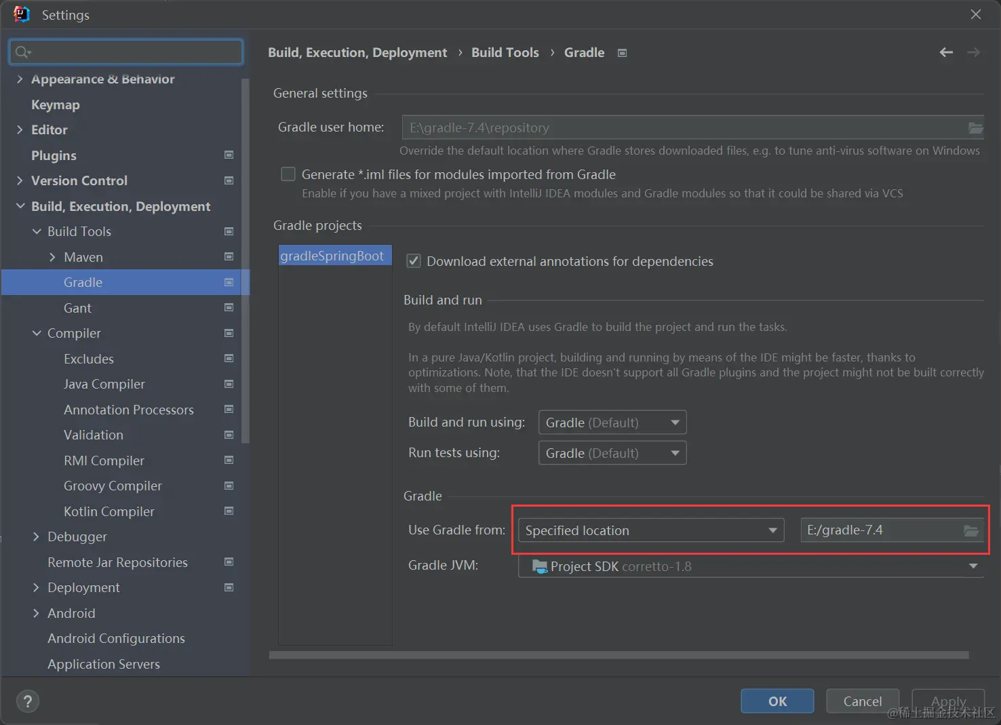This screenshot has width=1001, height=725.
Task: Click project icon next to RMI Compiler
Action: tap(229, 461)
